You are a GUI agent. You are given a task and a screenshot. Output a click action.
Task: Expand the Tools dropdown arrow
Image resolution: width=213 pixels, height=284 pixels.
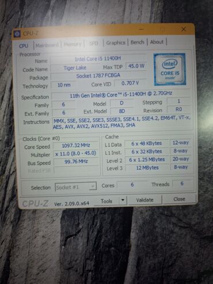pos(123,200)
